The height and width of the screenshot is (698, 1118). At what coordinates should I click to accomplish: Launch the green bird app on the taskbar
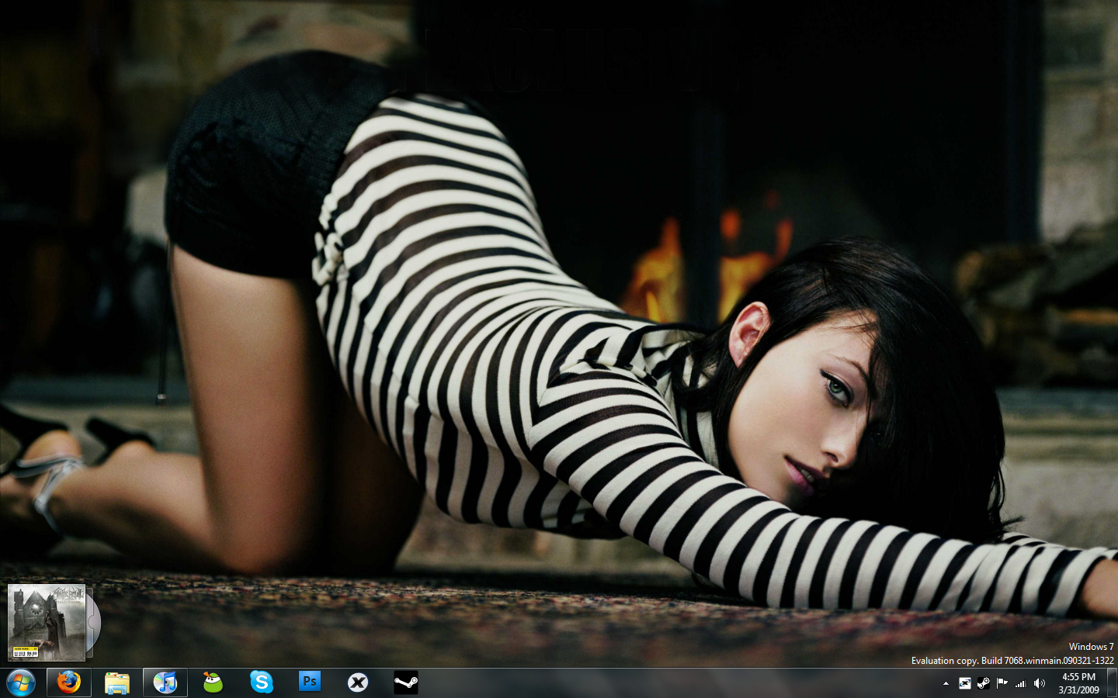click(x=213, y=682)
